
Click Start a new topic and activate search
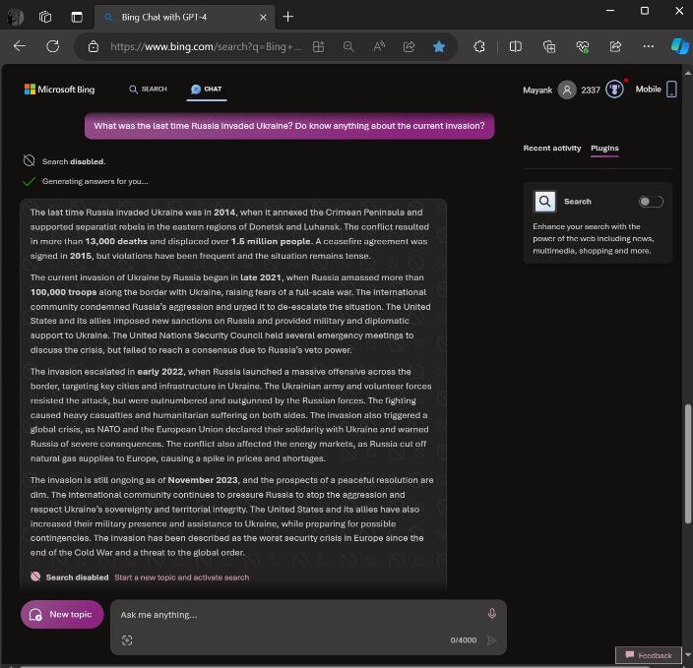point(182,577)
